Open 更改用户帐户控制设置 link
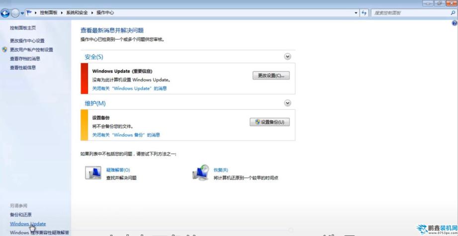Image resolution: width=458 pixels, height=236 pixels. click(31, 50)
